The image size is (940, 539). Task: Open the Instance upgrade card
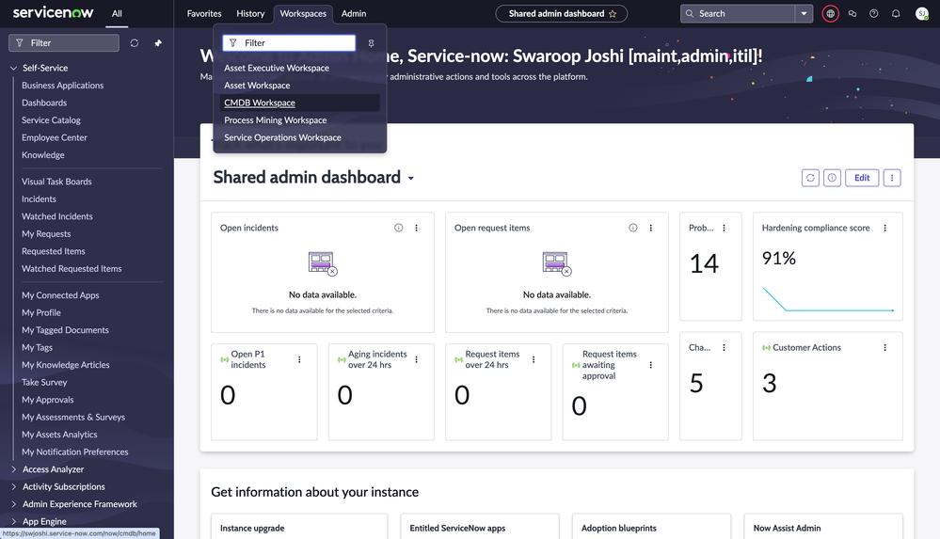pyautogui.click(x=299, y=527)
